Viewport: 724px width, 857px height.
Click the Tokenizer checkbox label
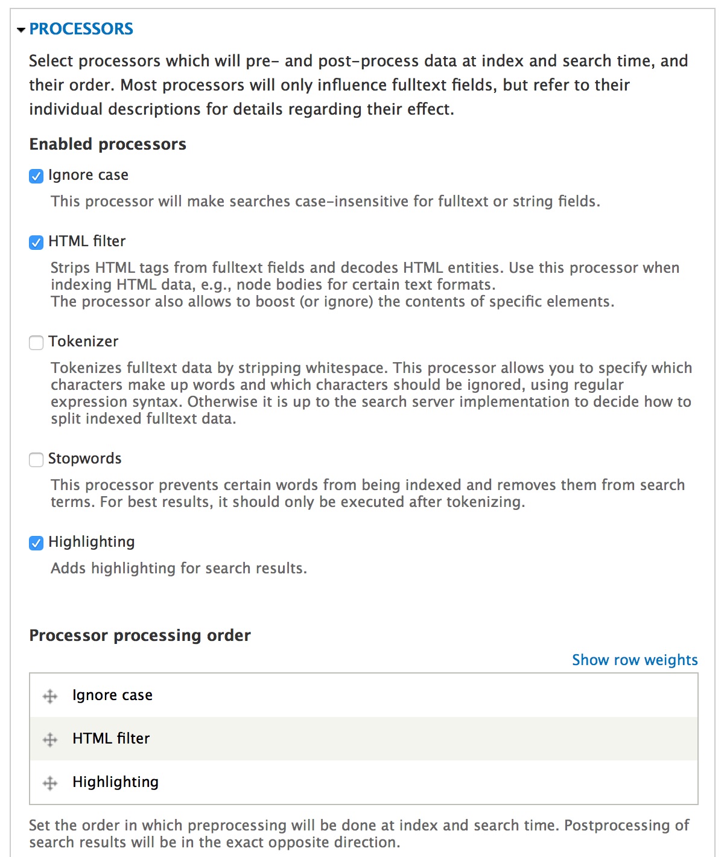coord(83,342)
